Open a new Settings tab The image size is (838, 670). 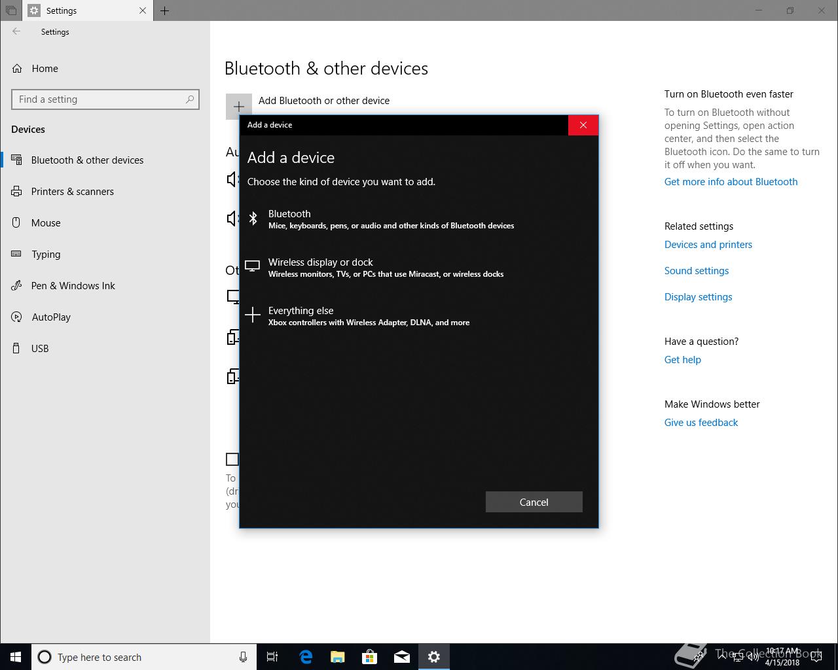(x=165, y=10)
